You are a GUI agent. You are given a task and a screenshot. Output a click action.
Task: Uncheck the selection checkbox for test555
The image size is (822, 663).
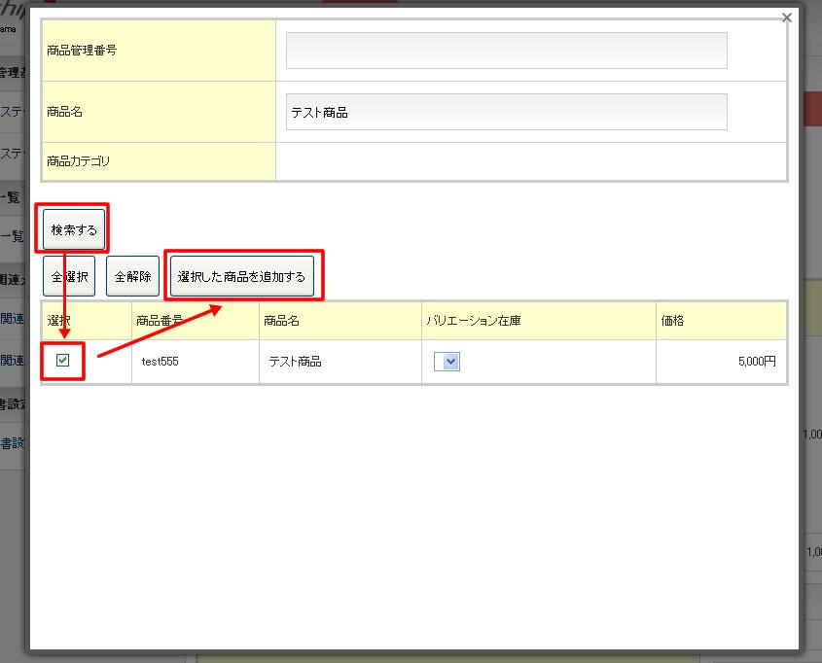click(x=63, y=361)
